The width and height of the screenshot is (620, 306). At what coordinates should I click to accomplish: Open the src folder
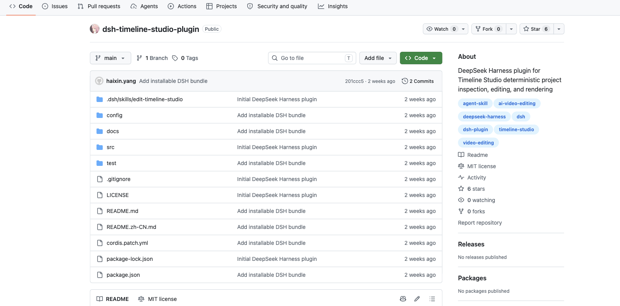(x=111, y=147)
